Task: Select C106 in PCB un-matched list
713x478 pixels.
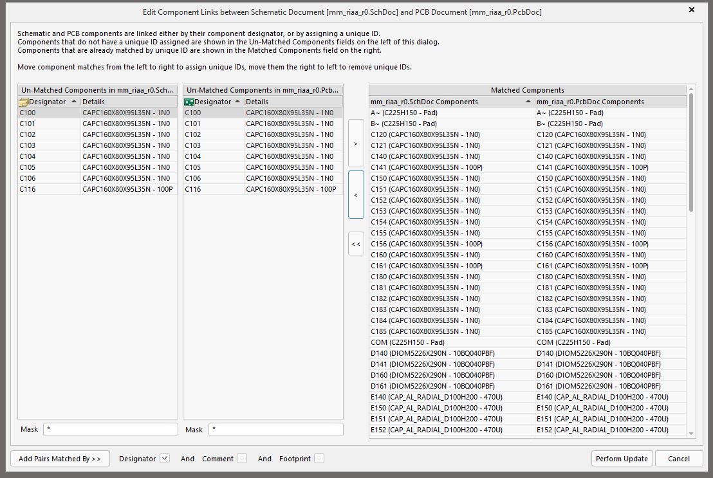Action: pyautogui.click(x=263, y=178)
